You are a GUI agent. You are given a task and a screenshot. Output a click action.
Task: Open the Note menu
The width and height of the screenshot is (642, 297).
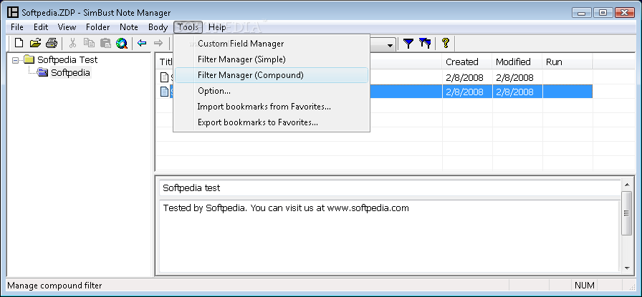pyautogui.click(x=128, y=27)
